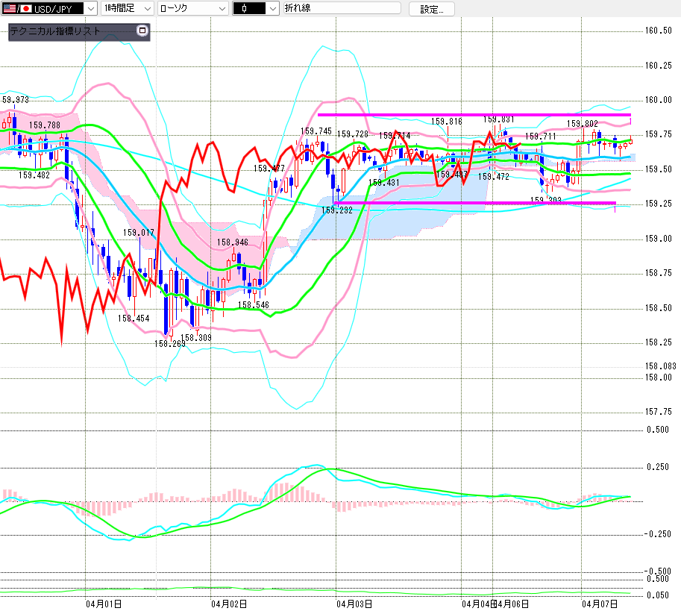
Task: Click the 04月01日 date axis label
Action: pos(103,604)
